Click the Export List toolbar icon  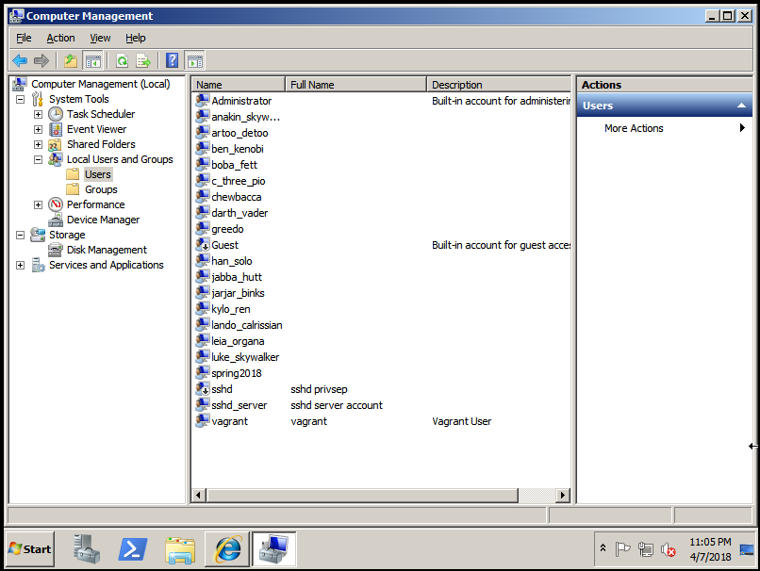(143, 61)
